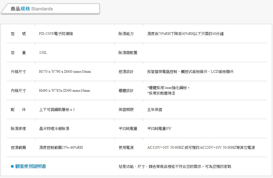Viewport: 273px width, 178px height.
Task: Click the 濕度控制範圍25%~60%RH value
Action: click(61, 148)
